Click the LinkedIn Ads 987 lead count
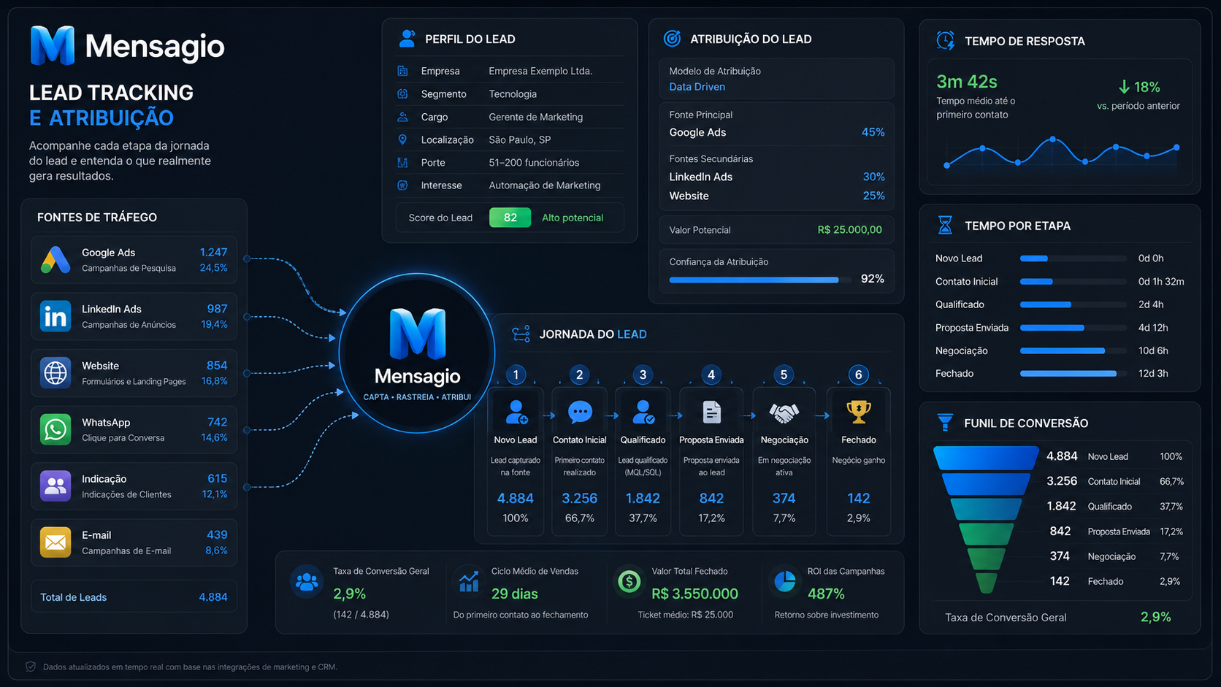Viewport: 1221px width, 687px height. pyautogui.click(x=217, y=309)
